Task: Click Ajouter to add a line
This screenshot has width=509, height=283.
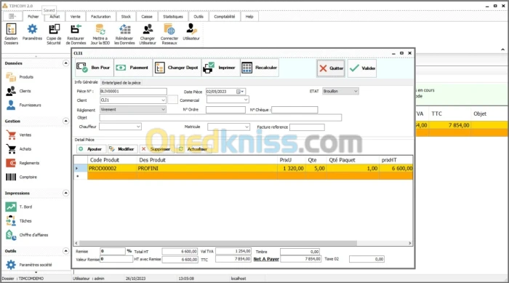Action: [x=91, y=149]
